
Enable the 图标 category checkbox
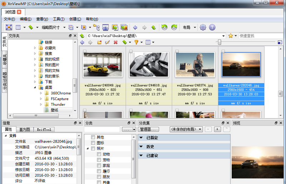93,143
